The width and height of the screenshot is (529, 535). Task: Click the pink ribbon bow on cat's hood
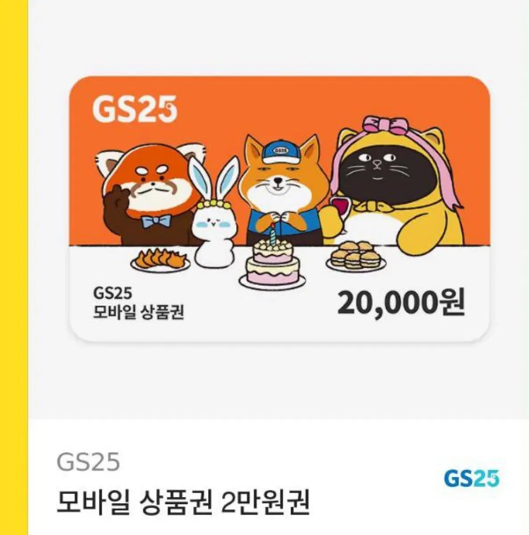(384, 124)
